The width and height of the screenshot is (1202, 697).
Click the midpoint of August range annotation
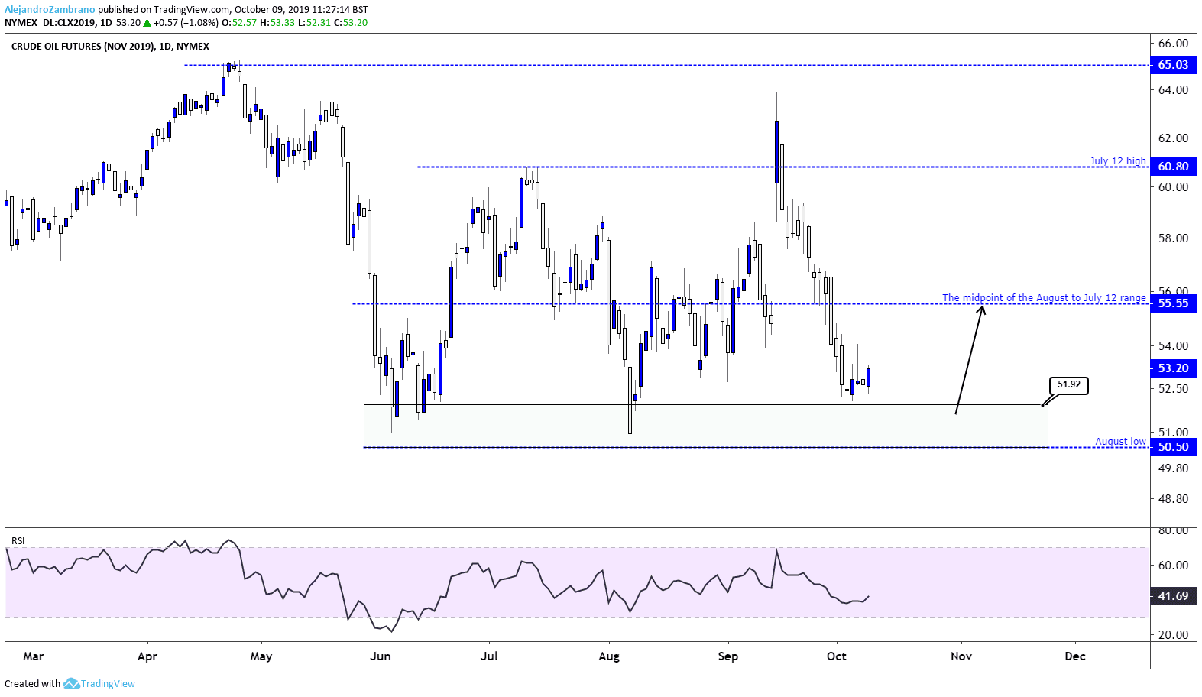click(1044, 298)
